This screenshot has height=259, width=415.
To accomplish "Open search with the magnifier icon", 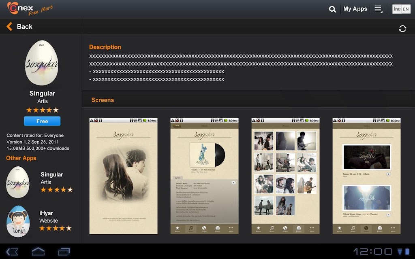I will click(332, 9).
